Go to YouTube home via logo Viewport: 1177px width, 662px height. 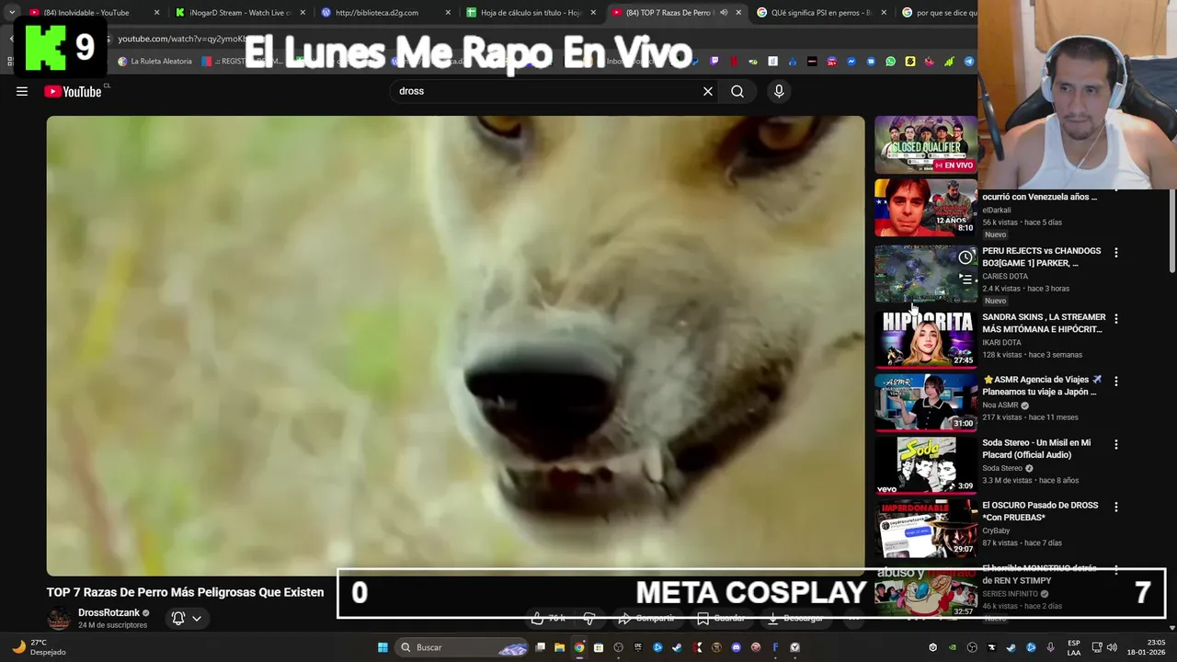[73, 91]
